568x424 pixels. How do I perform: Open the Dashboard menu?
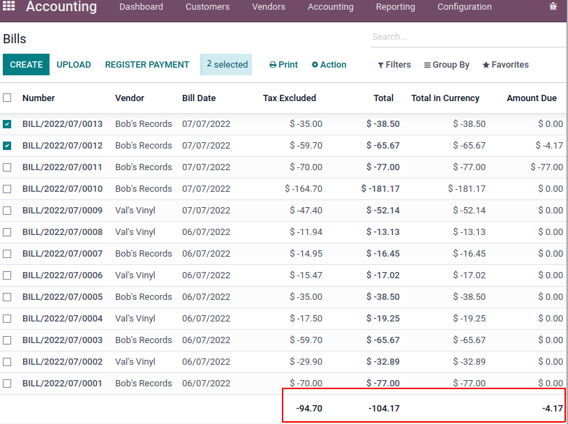[141, 6]
